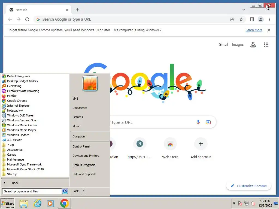Click the Google holiday doodle logo
279x209 pixels.
(145, 83)
